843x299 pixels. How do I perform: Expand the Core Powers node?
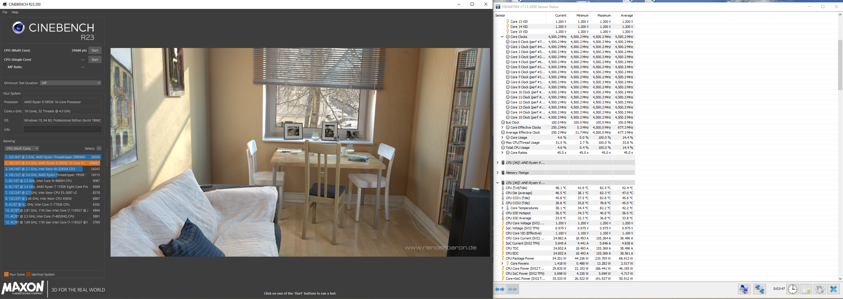(502, 263)
